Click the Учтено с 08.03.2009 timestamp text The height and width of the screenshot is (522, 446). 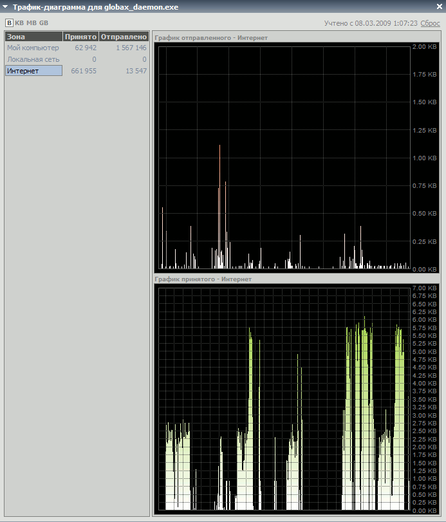(371, 23)
